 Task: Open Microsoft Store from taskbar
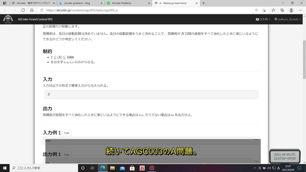coord(132,168)
